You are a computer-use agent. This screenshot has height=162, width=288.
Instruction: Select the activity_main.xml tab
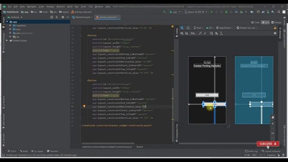(x=108, y=17)
